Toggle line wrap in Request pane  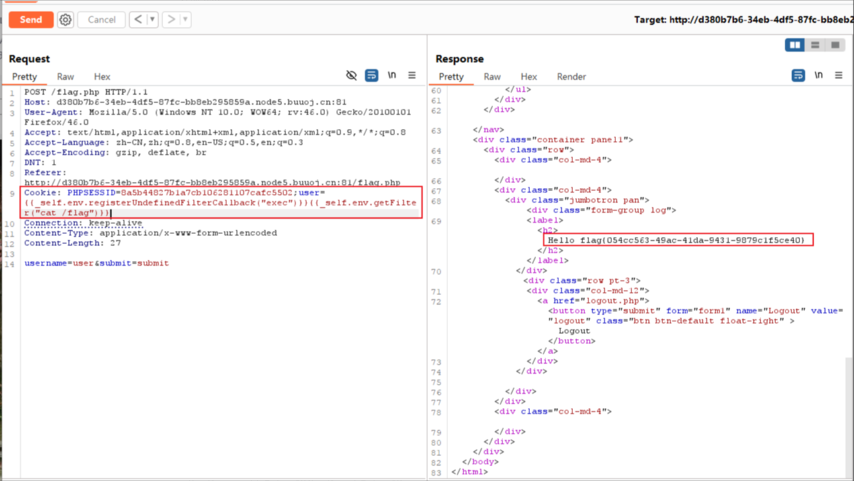pyautogui.click(x=372, y=75)
